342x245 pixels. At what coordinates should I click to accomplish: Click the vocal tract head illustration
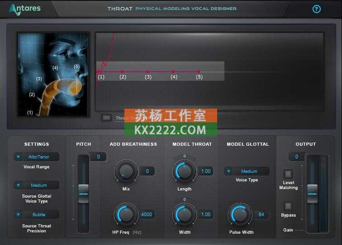53,74
